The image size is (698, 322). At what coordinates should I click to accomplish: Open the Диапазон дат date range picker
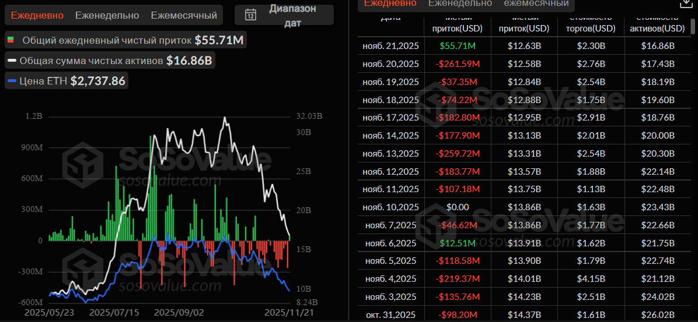284,15
